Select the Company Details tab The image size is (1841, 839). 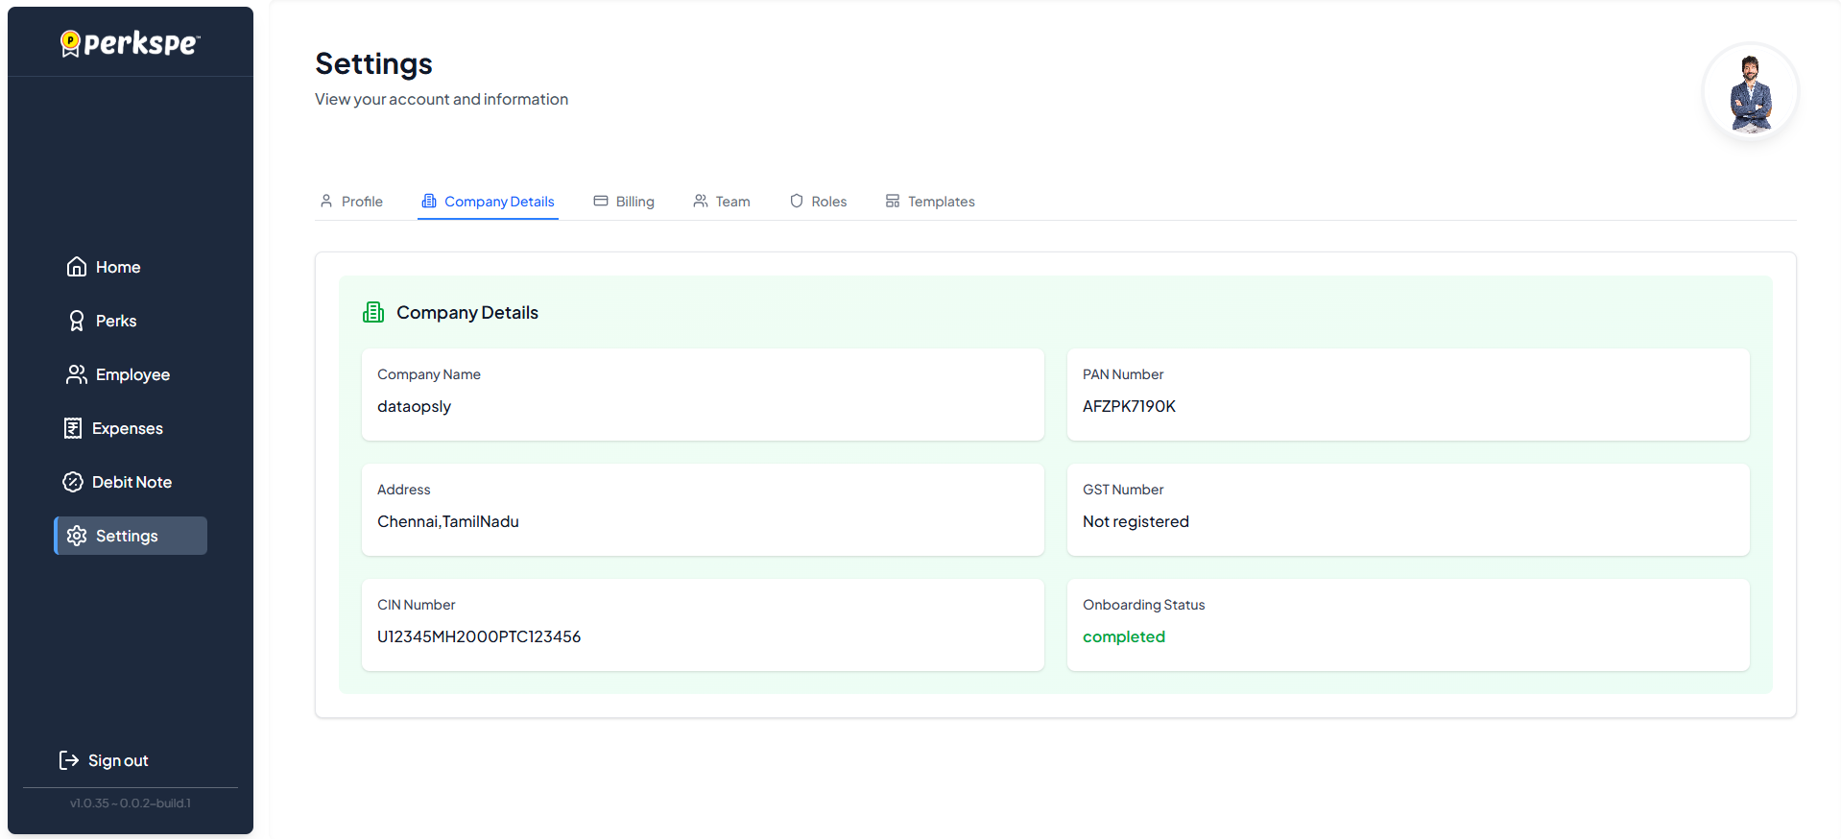click(488, 202)
